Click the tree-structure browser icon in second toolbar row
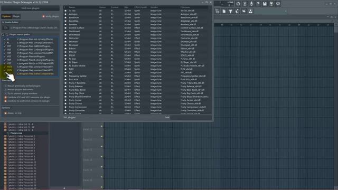Viewport: 338px width, 190px height. (218, 11)
